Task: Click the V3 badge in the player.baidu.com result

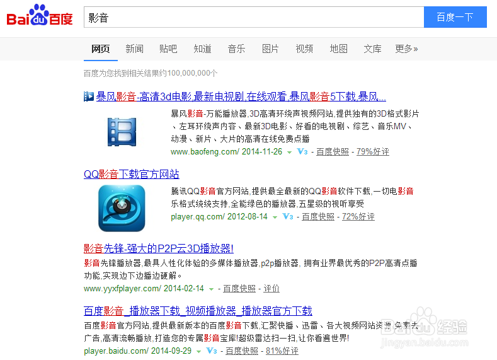Action: pos(212,351)
